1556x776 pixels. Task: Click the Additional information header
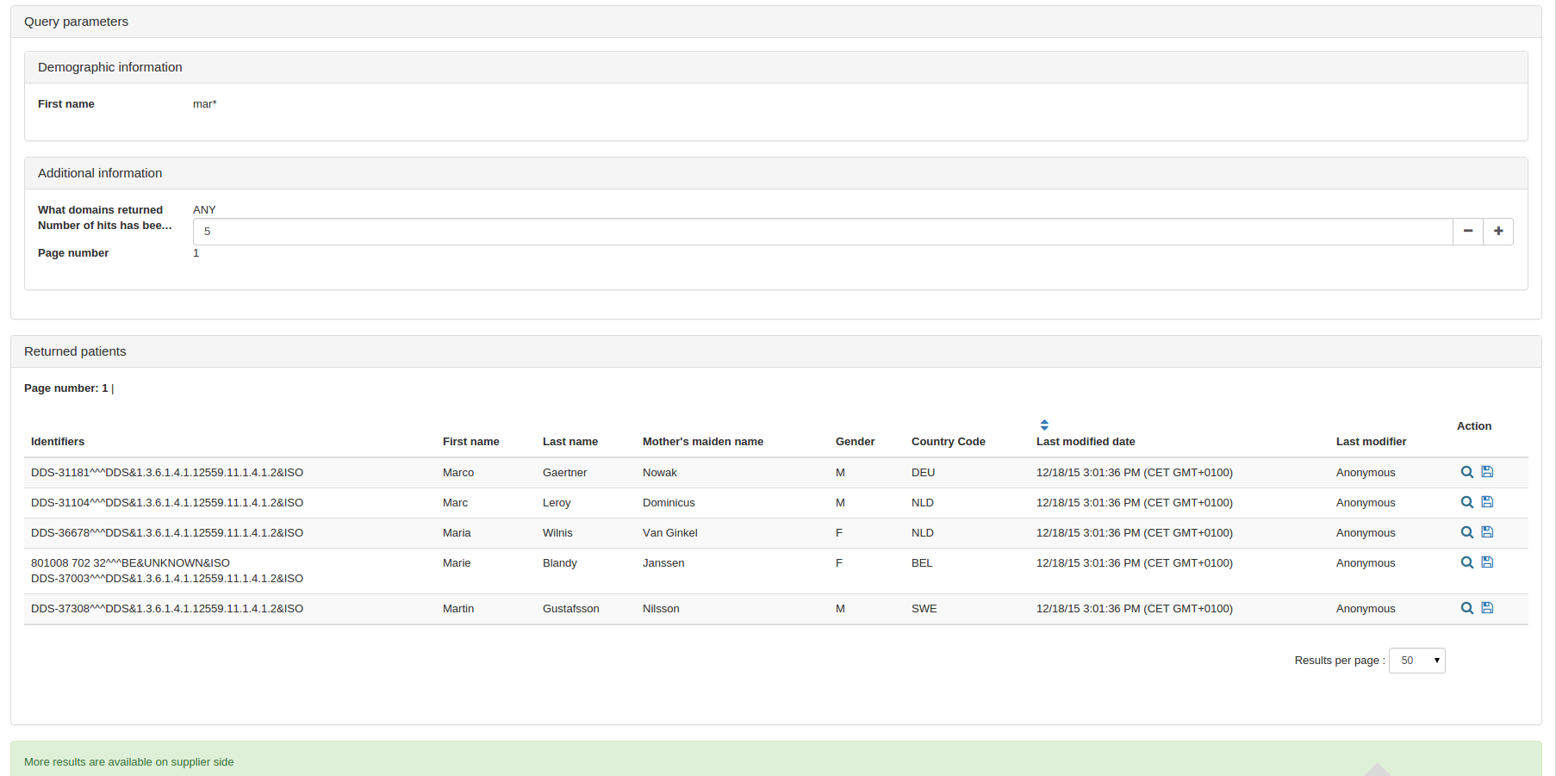[100, 172]
